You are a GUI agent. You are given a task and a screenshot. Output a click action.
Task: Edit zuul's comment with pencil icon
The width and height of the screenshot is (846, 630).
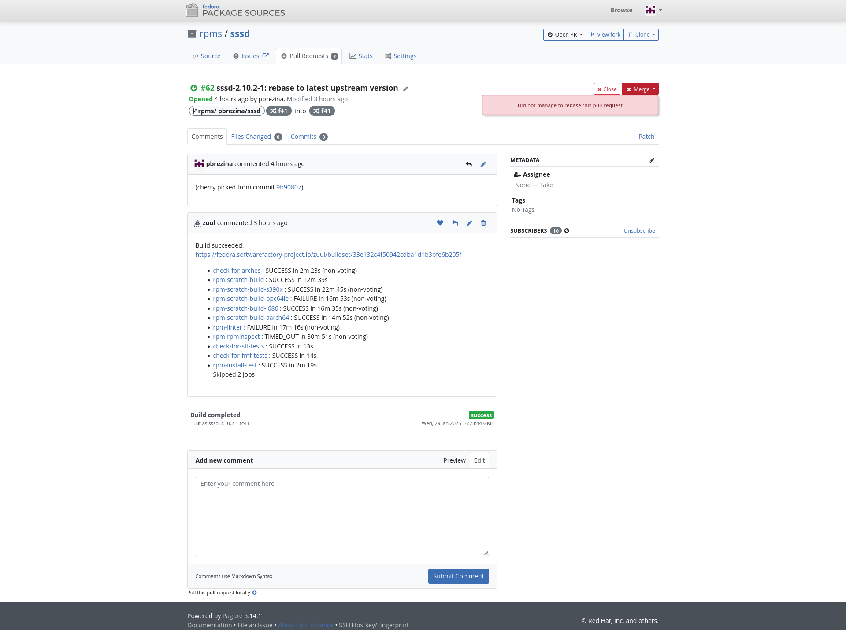tap(469, 223)
